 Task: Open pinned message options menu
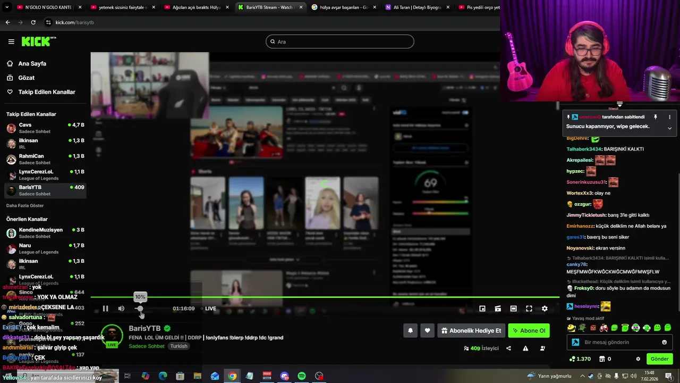[x=669, y=117]
